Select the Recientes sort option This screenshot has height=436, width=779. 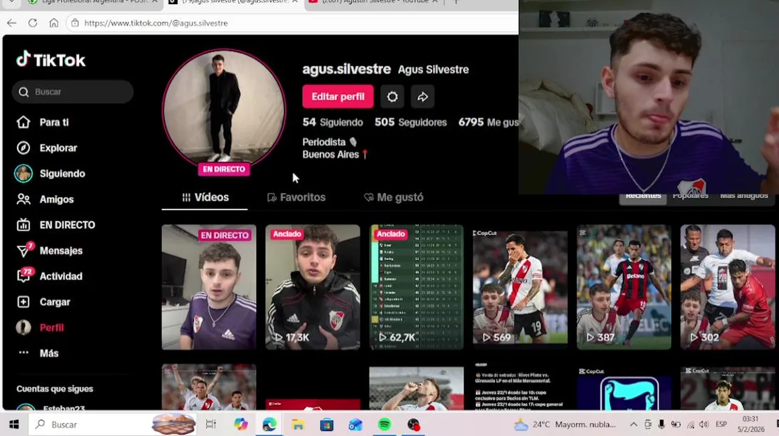643,197
